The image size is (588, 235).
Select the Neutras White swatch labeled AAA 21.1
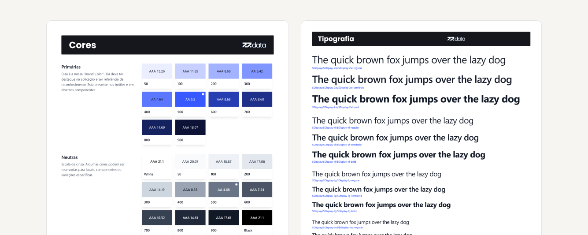(x=157, y=161)
